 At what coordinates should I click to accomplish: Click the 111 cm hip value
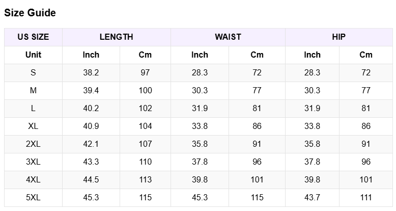point(366,197)
